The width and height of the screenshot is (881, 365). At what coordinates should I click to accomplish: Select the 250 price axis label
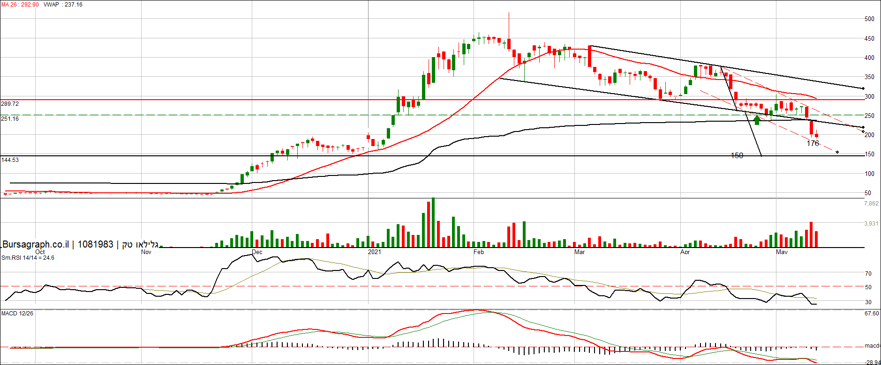click(x=869, y=116)
